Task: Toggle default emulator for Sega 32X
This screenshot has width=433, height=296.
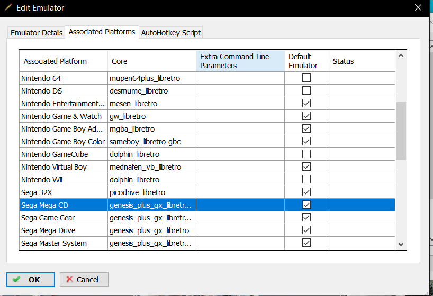Action: click(x=306, y=192)
